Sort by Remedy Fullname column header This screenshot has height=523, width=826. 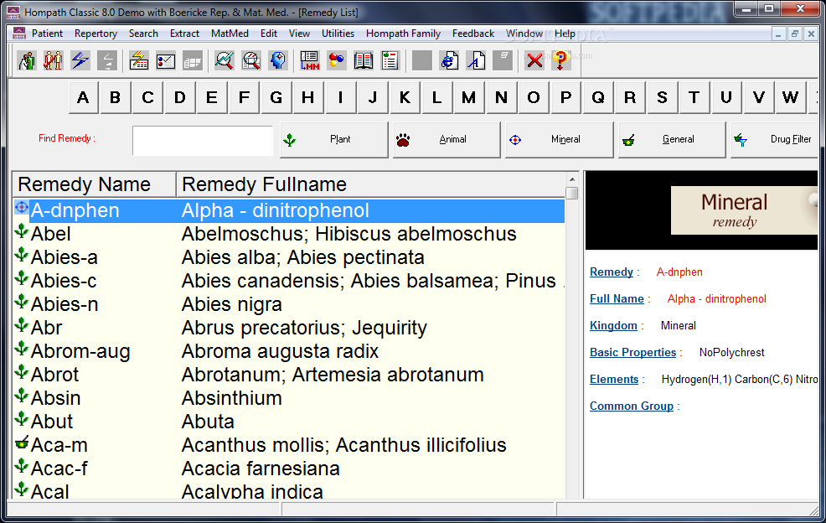370,184
